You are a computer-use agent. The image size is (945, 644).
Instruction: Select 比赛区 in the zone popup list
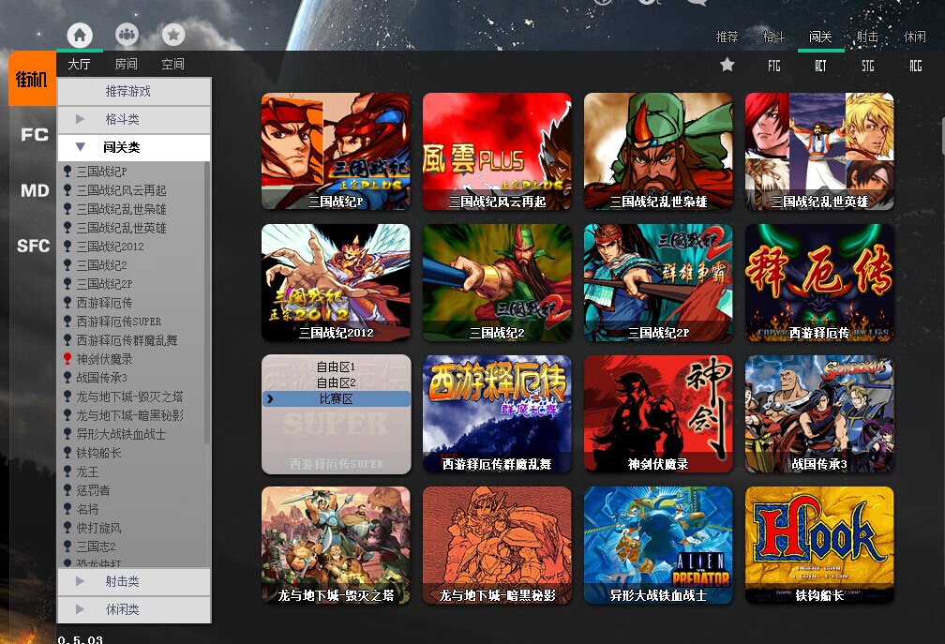[336, 399]
